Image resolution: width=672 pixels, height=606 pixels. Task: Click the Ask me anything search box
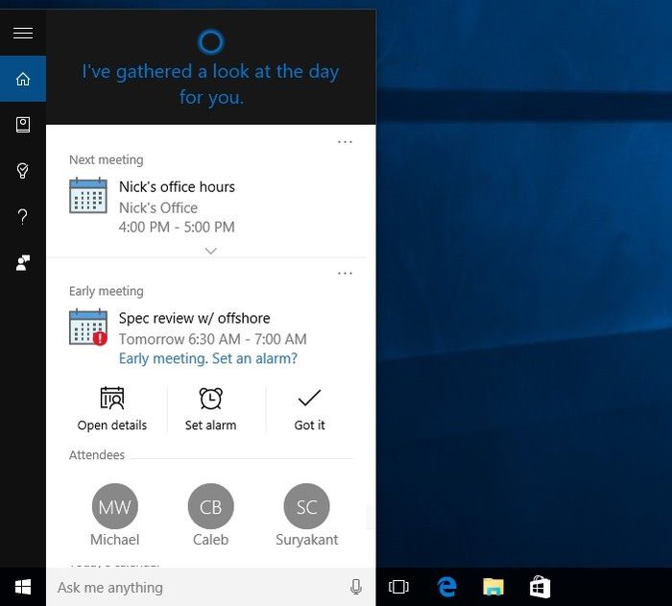(211, 587)
